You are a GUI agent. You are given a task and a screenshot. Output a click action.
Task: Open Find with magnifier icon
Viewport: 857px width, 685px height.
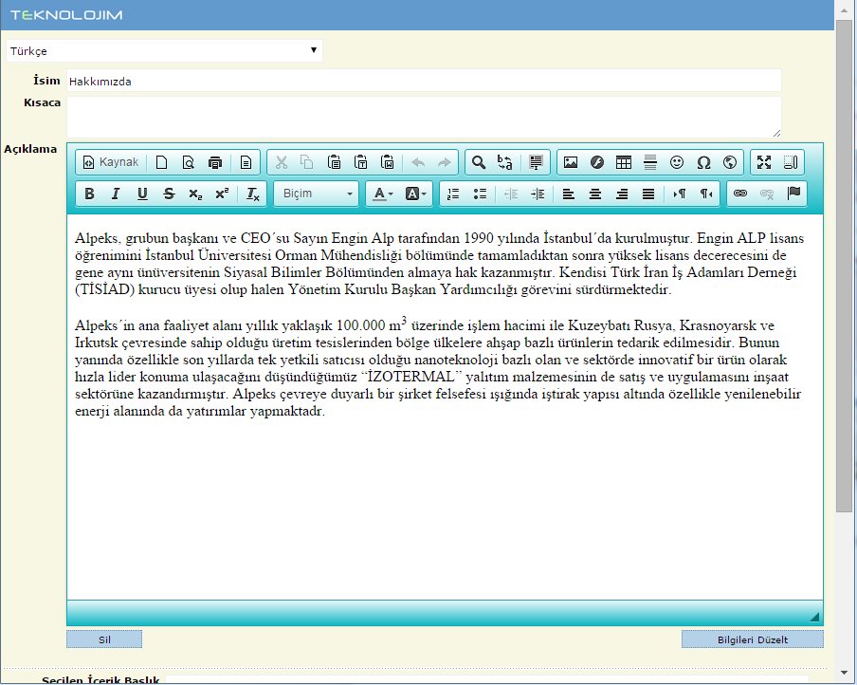pyautogui.click(x=479, y=162)
